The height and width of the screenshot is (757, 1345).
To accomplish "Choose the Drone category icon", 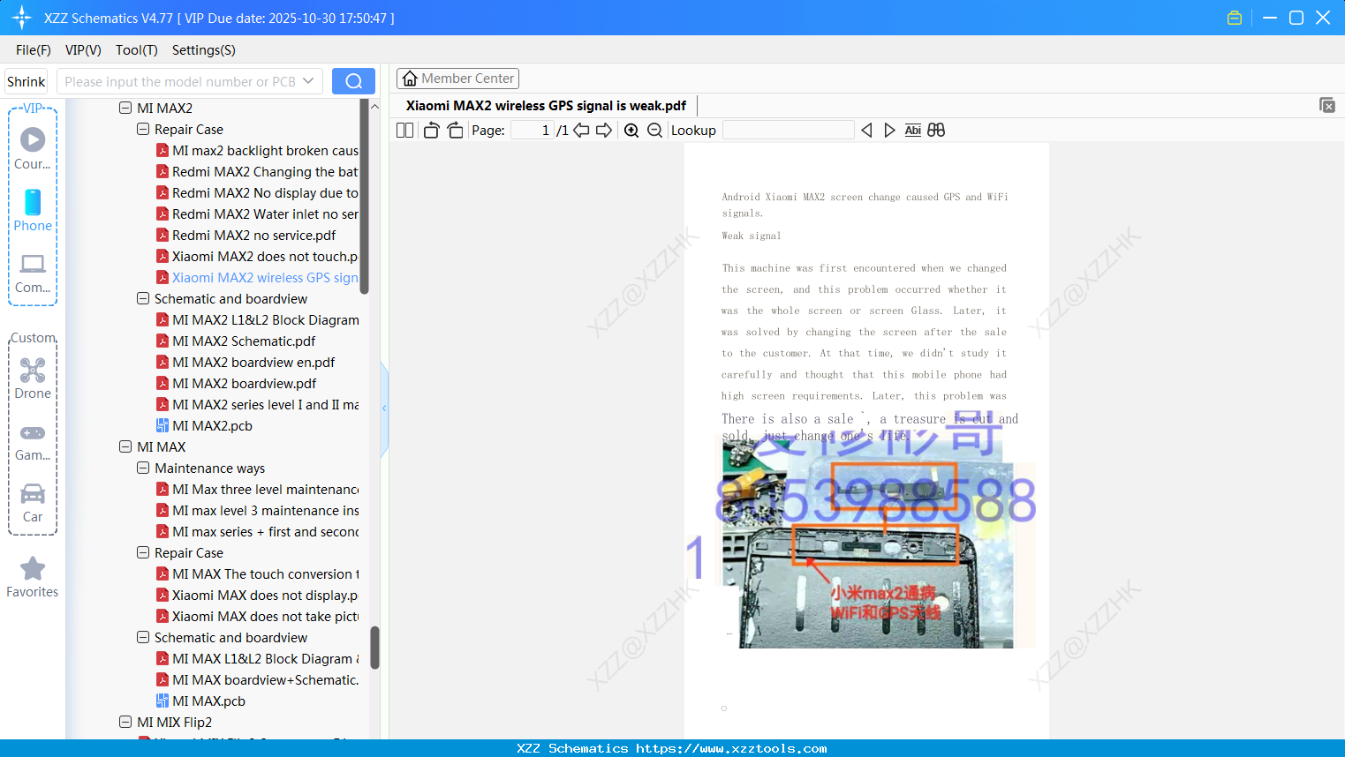I will [x=33, y=378].
